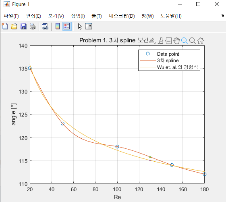Viewport: 226px width, 202px height.
Task: Click the axes export (share) icon
Action: (x=152, y=41)
